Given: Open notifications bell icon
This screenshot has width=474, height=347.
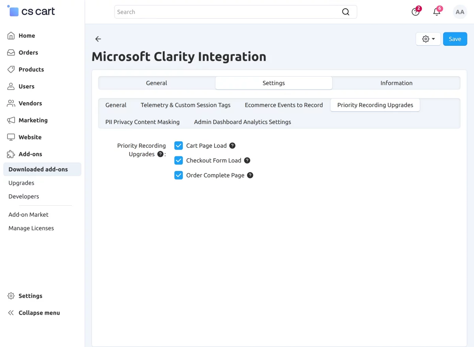Looking at the screenshot, I should (437, 12).
